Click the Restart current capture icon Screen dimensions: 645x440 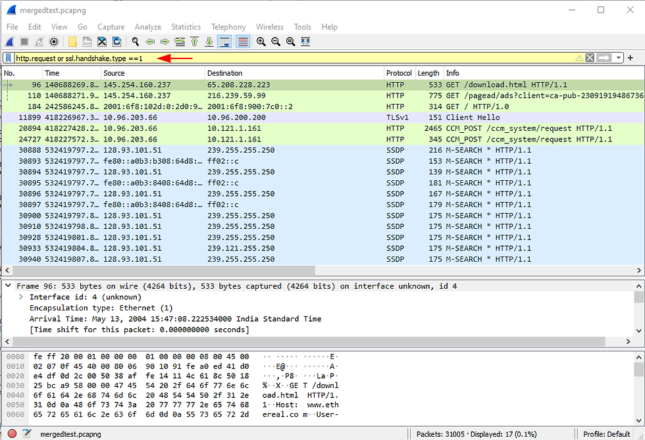point(39,41)
